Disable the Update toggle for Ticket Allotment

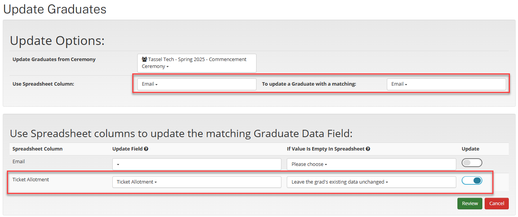pyautogui.click(x=472, y=181)
